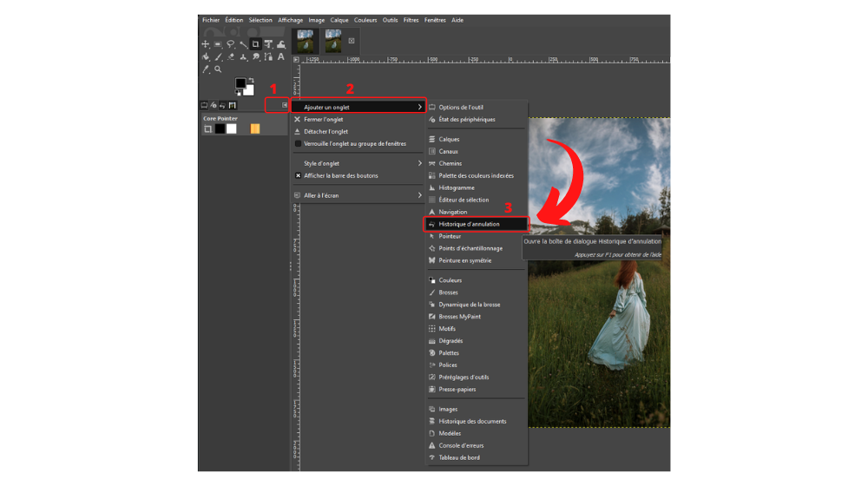Image resolution: width=868 pixels, height=486 pixels.
Task: Choose Canaux from the submenu
Action: coord(476,151)
